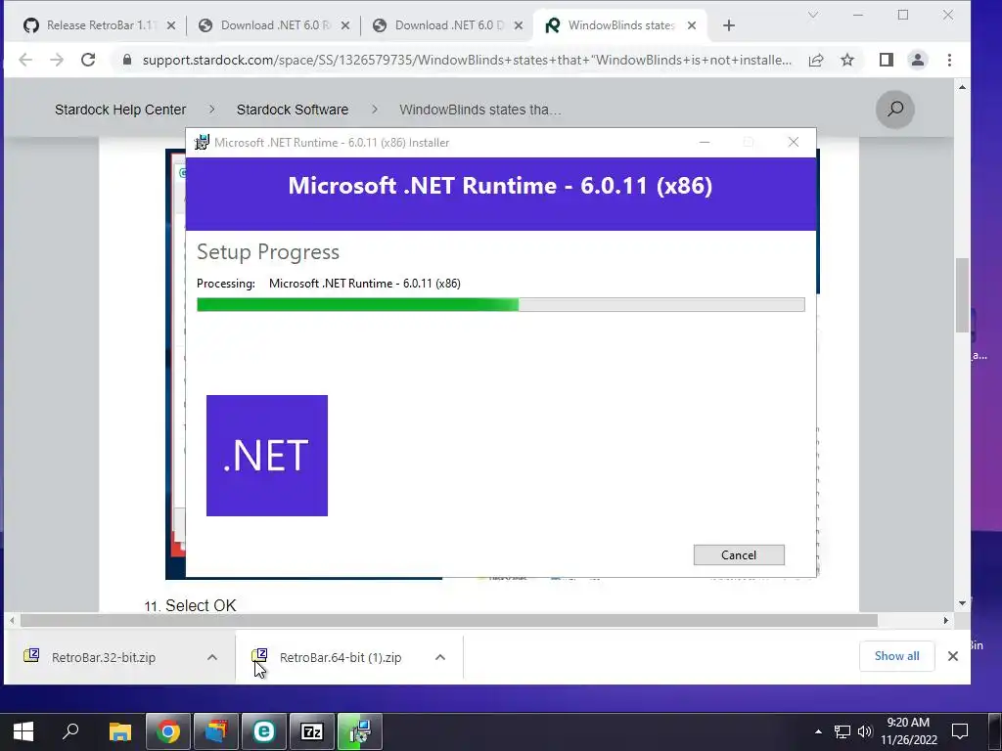The height and width of the screenshot is (751, 1002).
Task: Click the WindowBlinds states breadcrumb
Action: (480, 110)
